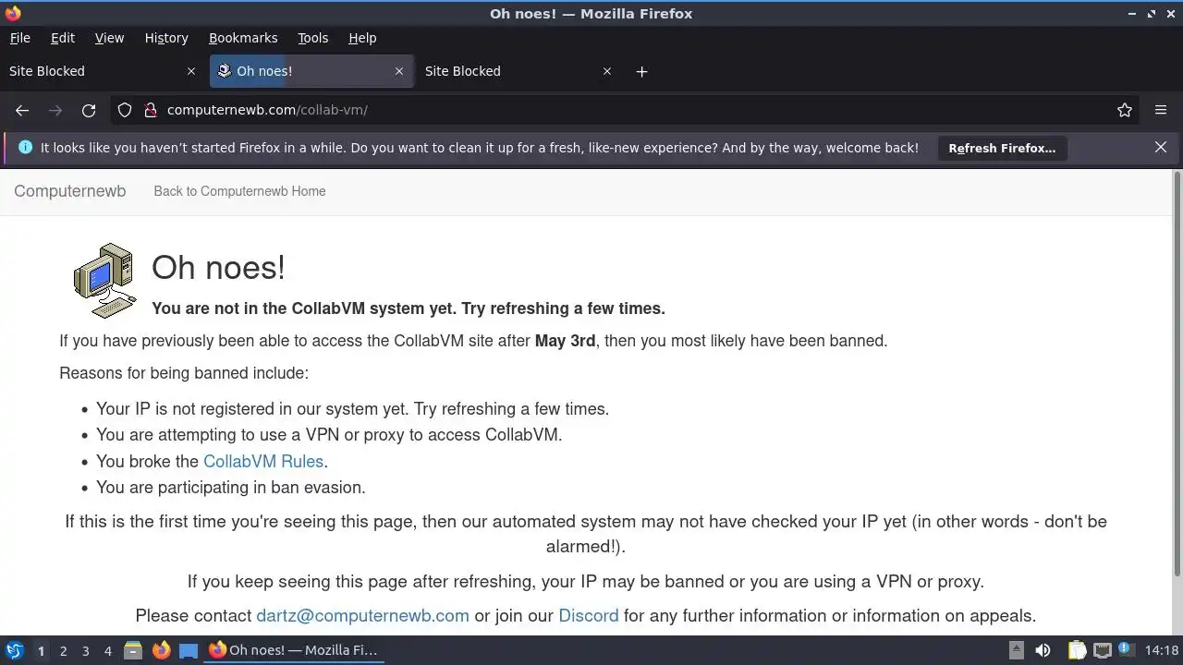Viewport: 1183px width, 665px height.
Task: Switch to virtual desktop 4
Action: (107, 651)
